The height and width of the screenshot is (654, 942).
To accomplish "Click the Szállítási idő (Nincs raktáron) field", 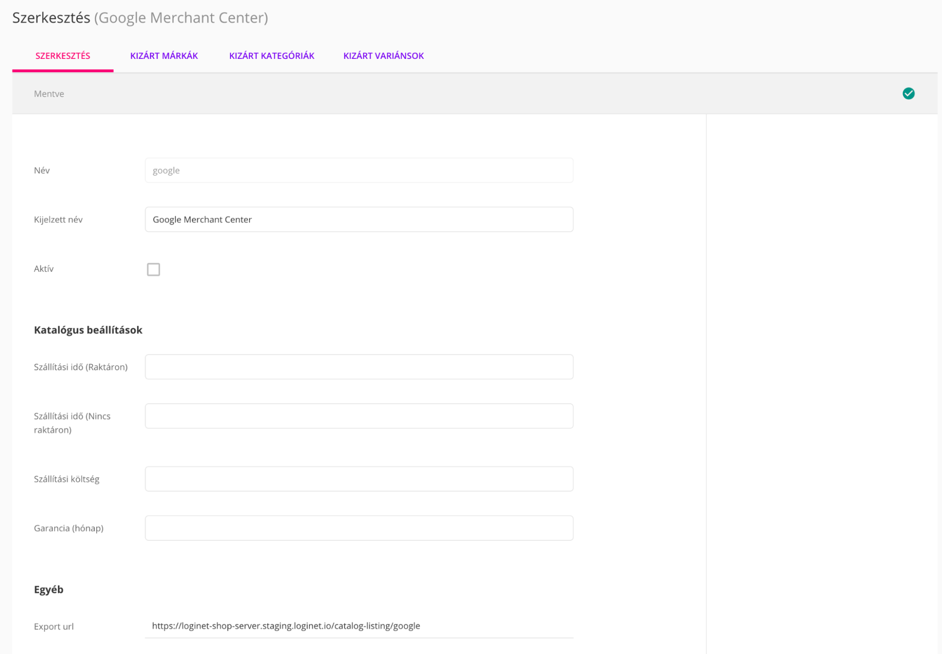I will [359, 416].
